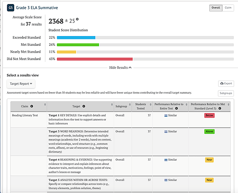Switch to the Claim view toggle

[228, 8]
